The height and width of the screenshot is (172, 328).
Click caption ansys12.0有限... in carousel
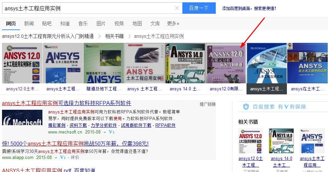[x=226, y=89]
